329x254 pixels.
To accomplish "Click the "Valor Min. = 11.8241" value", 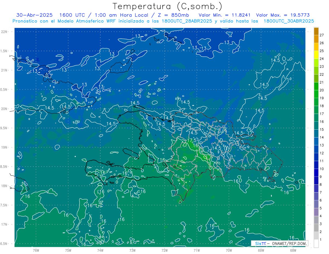I will [x=225, y=15].
